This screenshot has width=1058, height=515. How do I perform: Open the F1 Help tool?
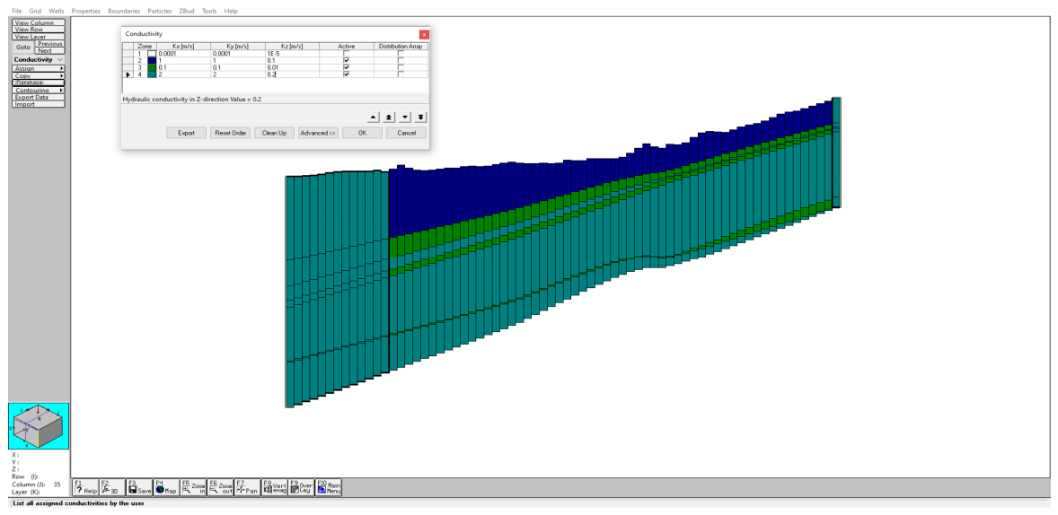tap(85, 488)
